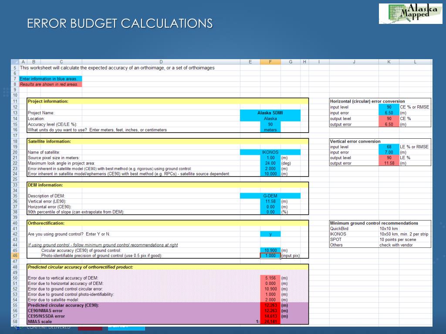Click the units cell containing 'meters'

coord(270,130)
